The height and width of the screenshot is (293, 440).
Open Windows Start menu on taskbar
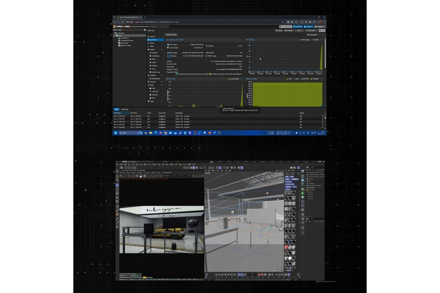[115, 133]
